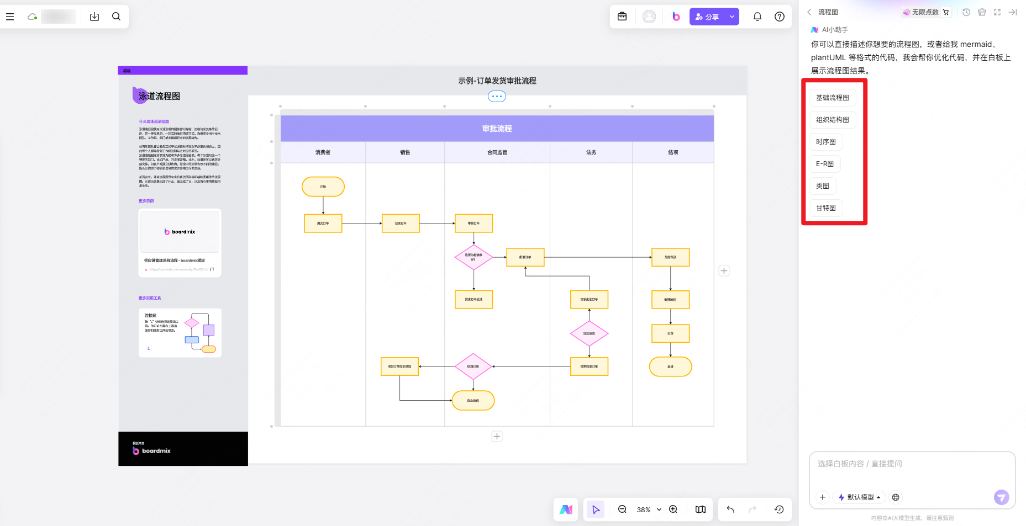The height and width of the screenshot is (526, 1026).
Task: Open the 默认模型 model selector
Action: coord(859,497)
